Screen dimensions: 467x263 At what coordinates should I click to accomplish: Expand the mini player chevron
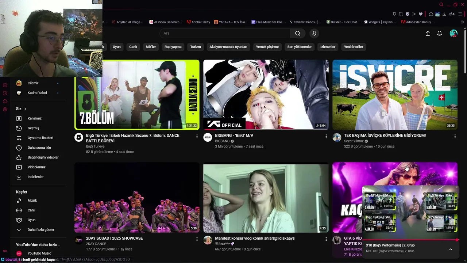pyautogui.click(x=451, y=249)
